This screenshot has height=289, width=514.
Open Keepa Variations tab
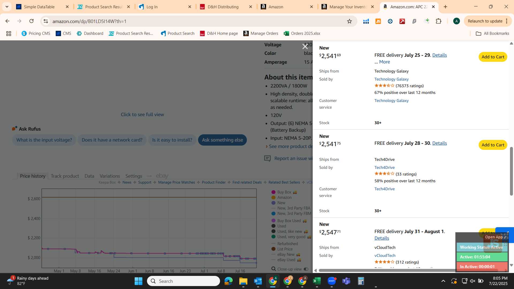pos(110,176)
